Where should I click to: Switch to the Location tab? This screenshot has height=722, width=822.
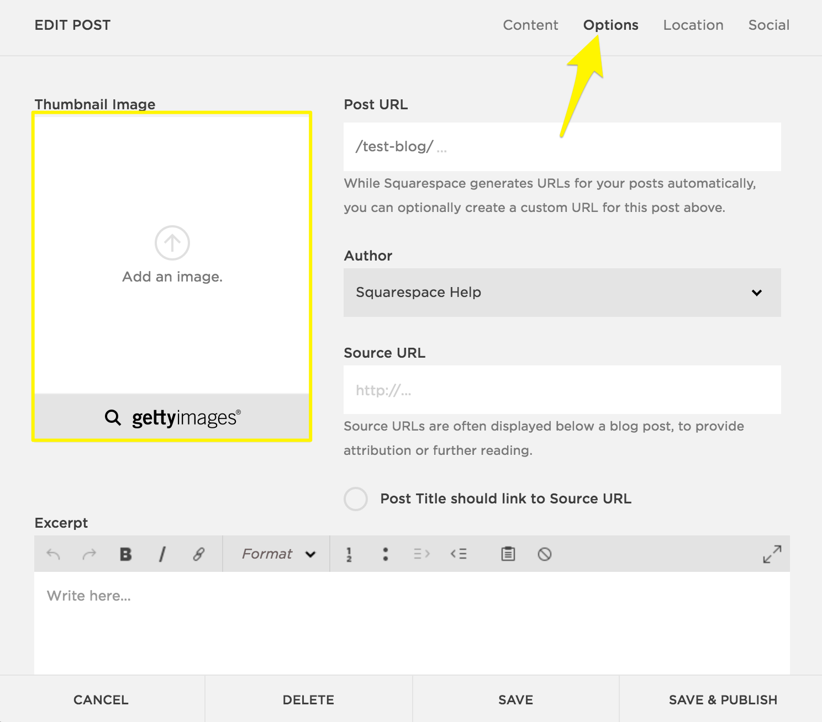(693, 25)
